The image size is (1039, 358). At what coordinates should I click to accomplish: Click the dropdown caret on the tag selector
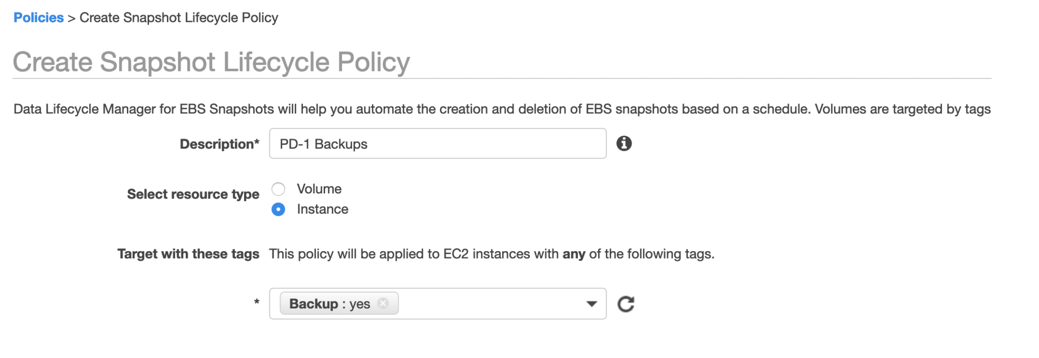coord(591,303)
